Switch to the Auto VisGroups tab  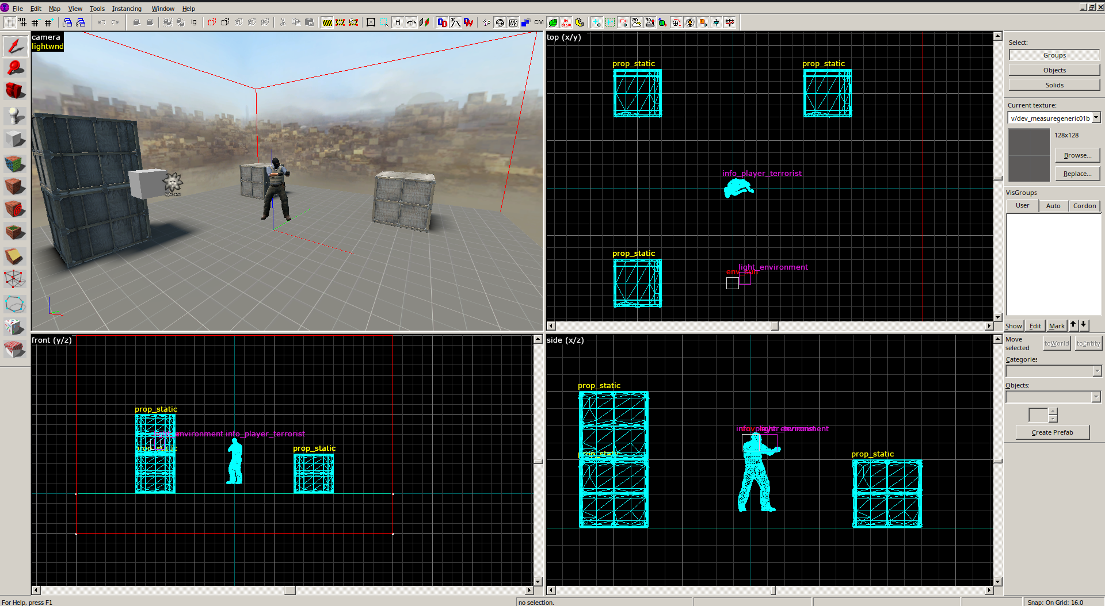(1053, 206)
